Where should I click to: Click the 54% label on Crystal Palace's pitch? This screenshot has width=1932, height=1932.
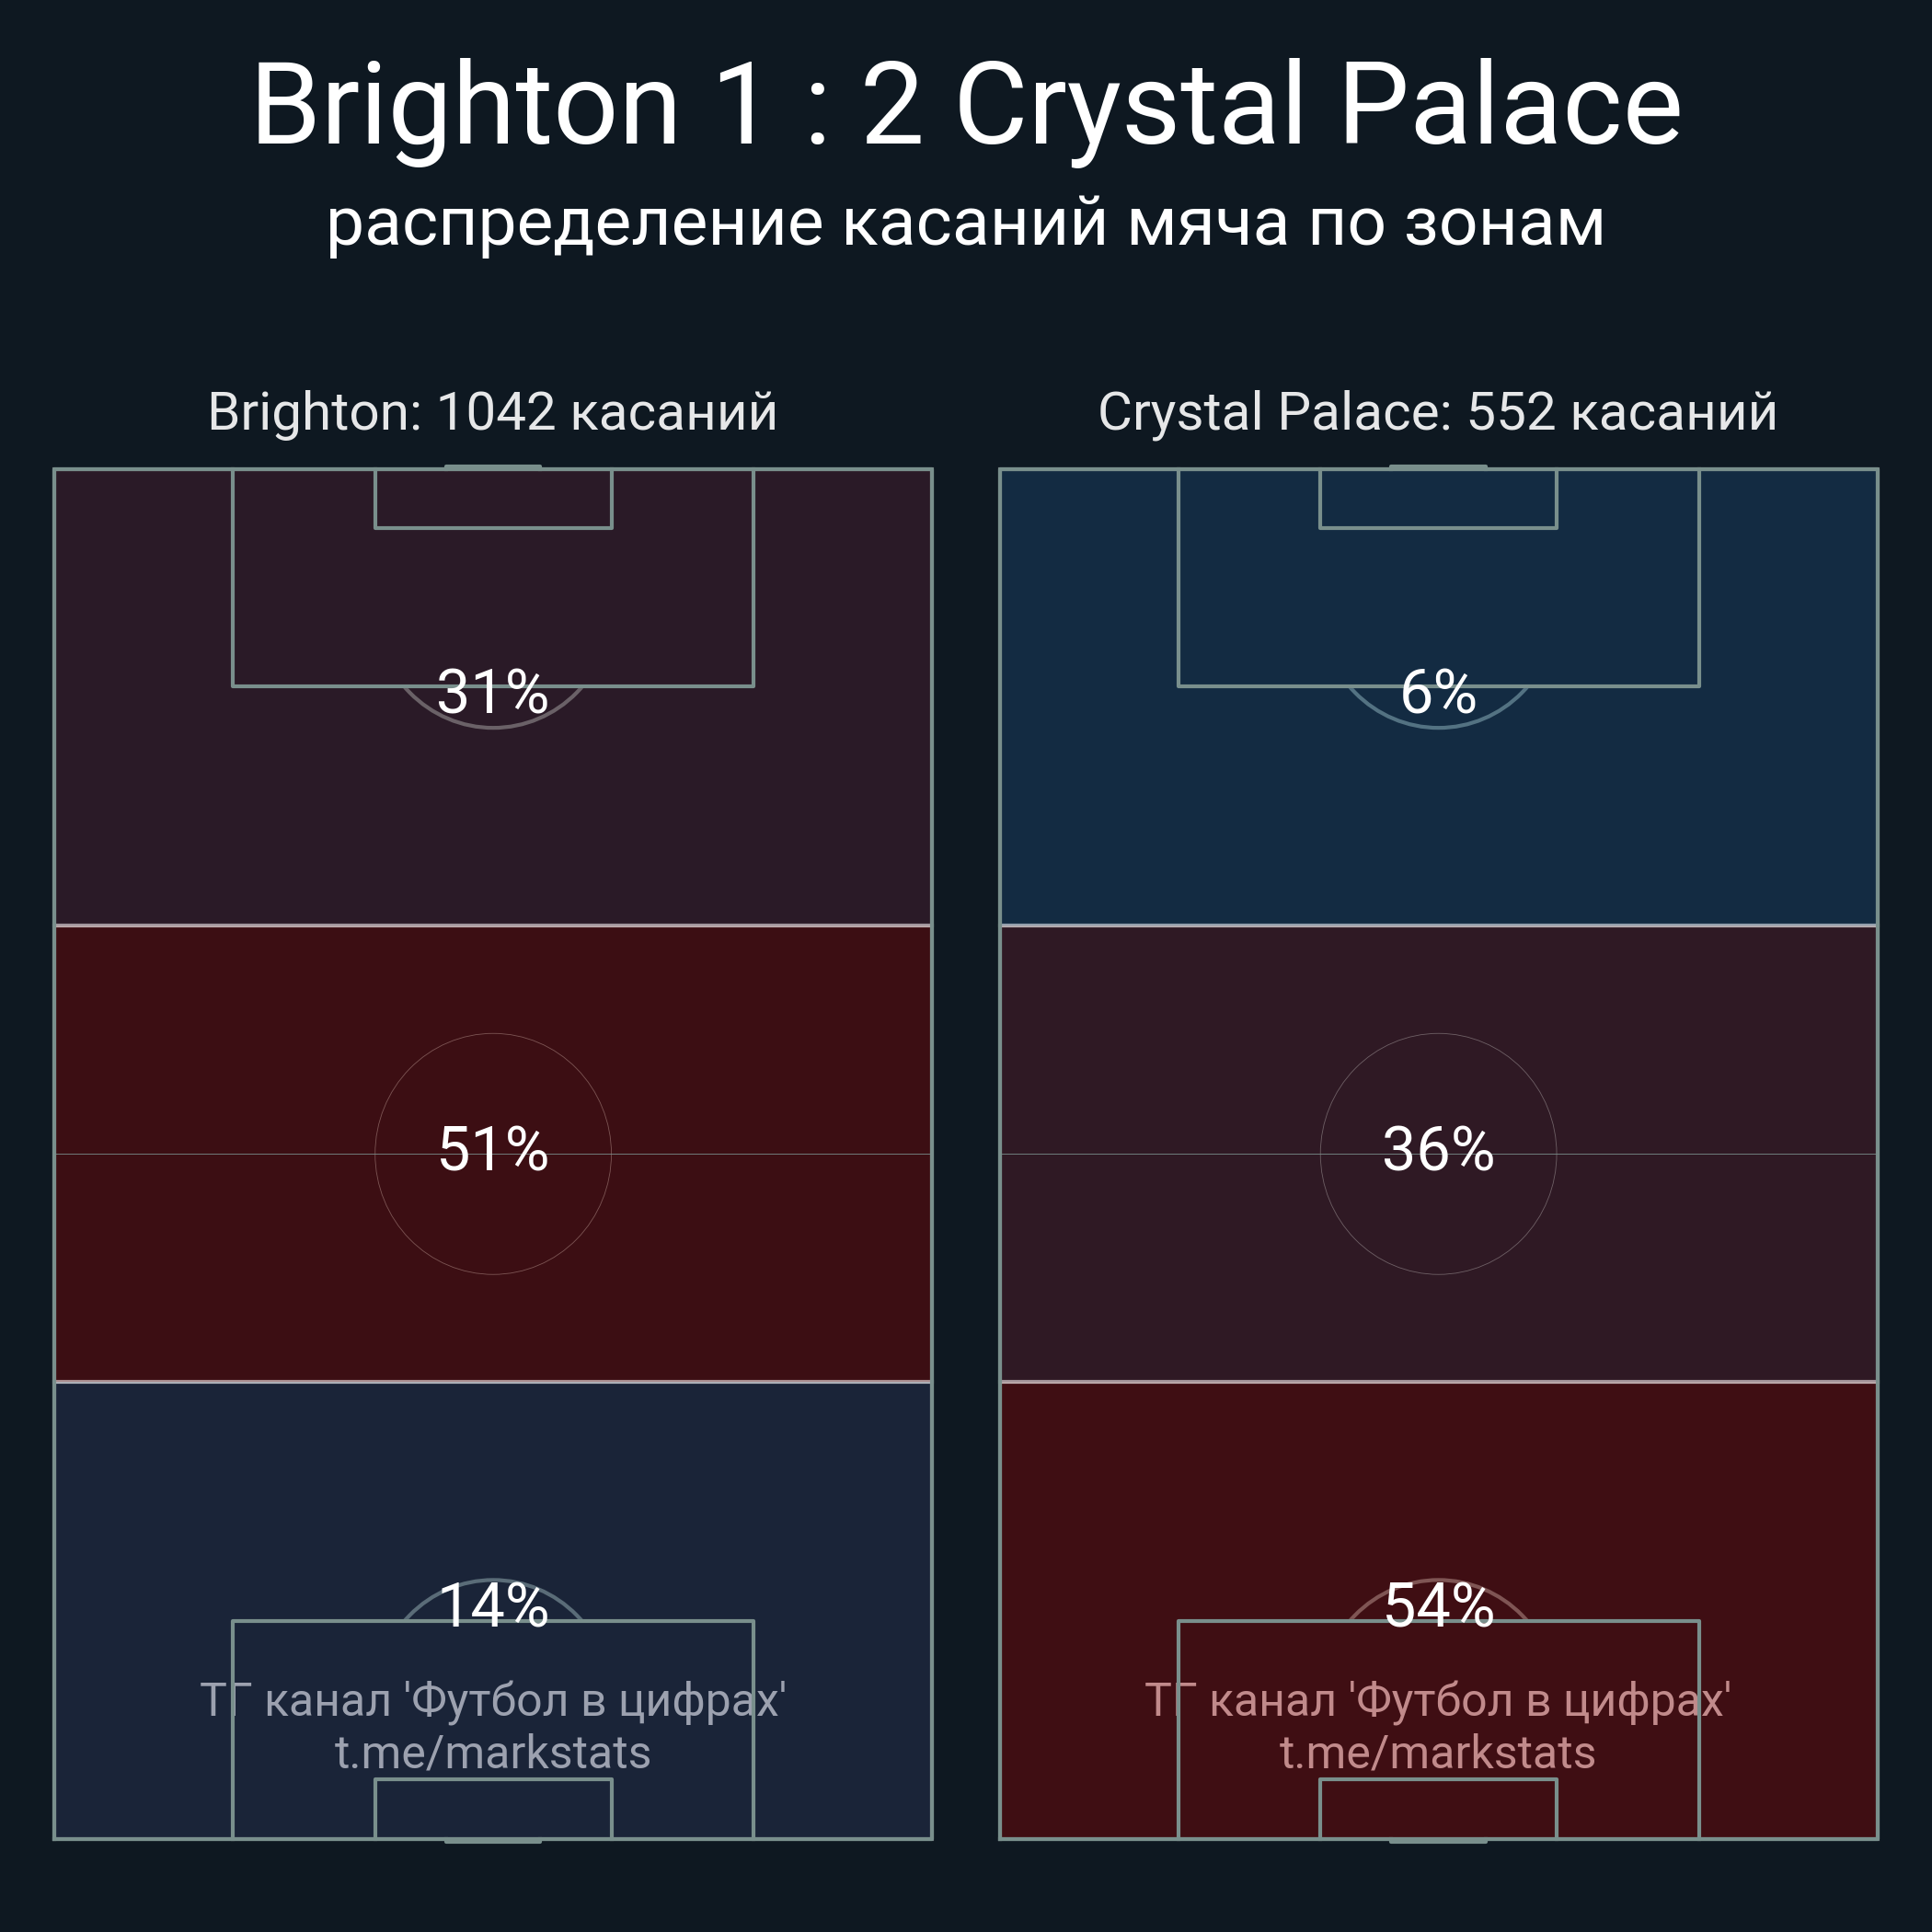click(x=1438, y=1606)
